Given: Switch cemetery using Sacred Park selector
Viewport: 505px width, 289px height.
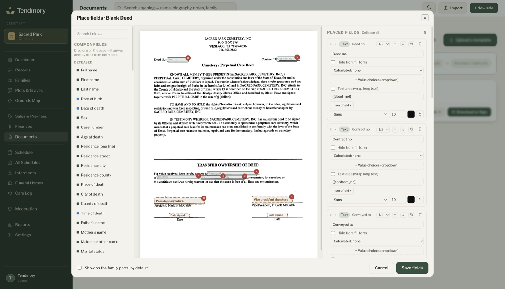Looking at the screenshot, I should pos(36,36).
